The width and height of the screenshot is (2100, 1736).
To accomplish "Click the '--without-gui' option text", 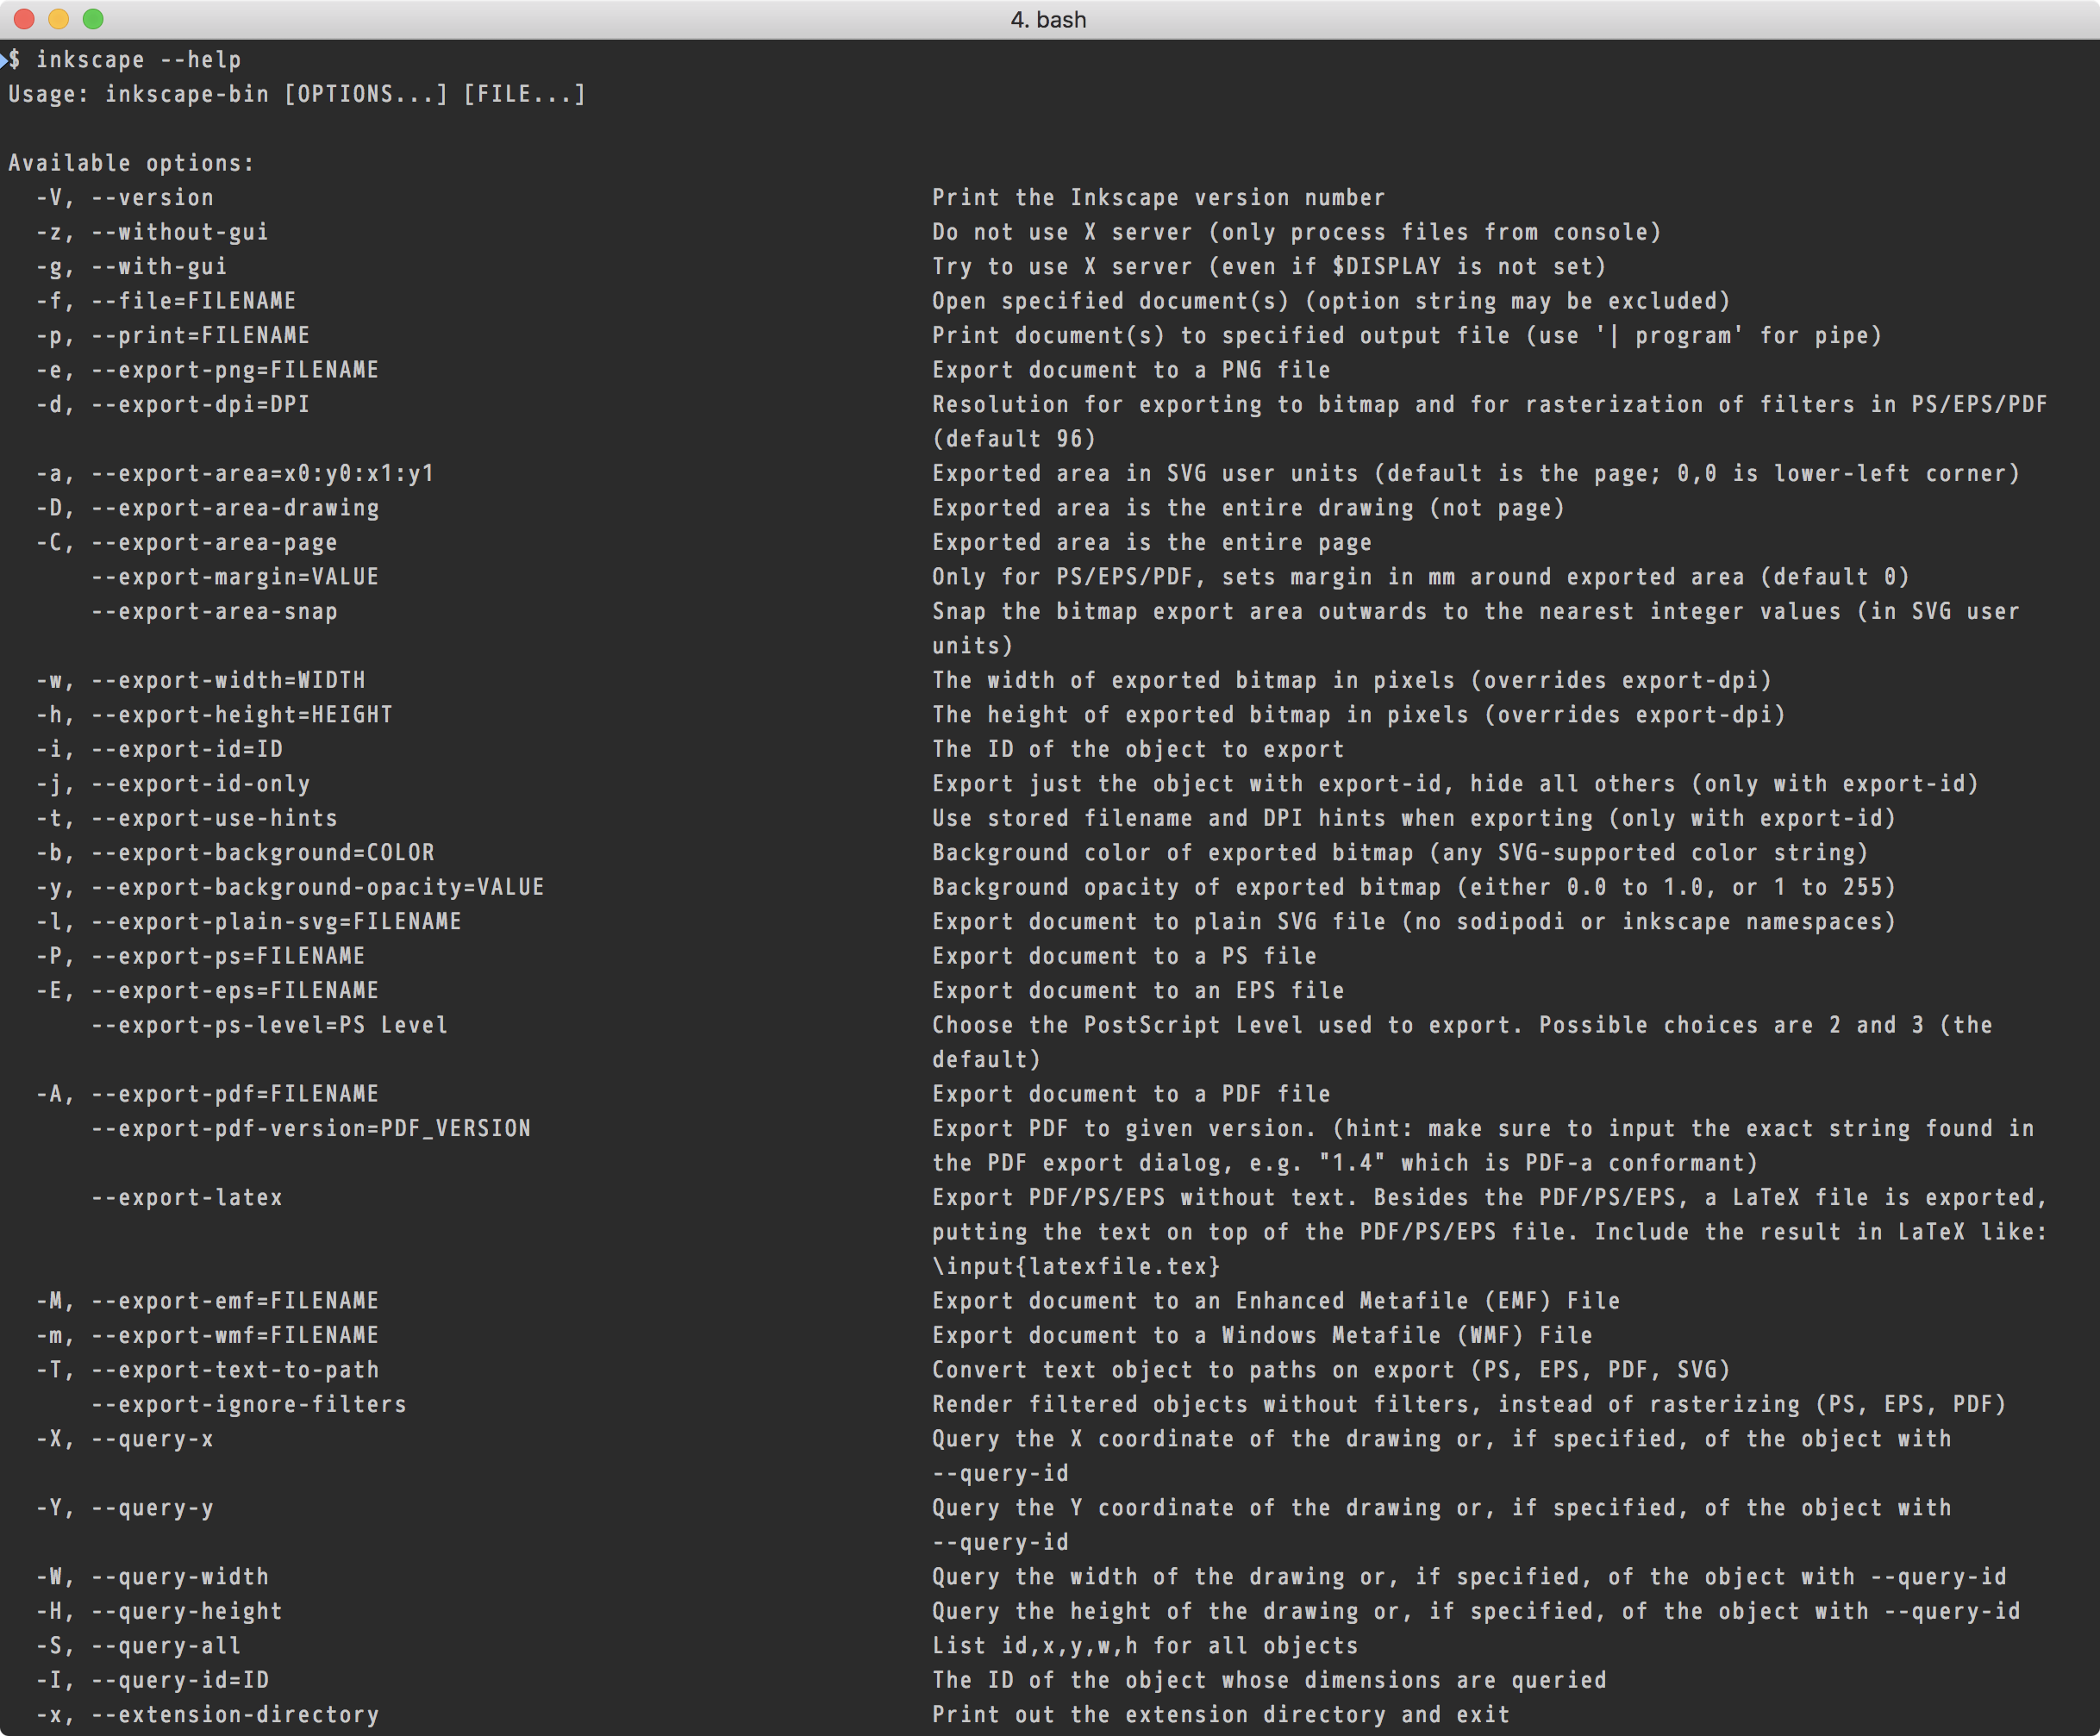I will pos(179,232).
